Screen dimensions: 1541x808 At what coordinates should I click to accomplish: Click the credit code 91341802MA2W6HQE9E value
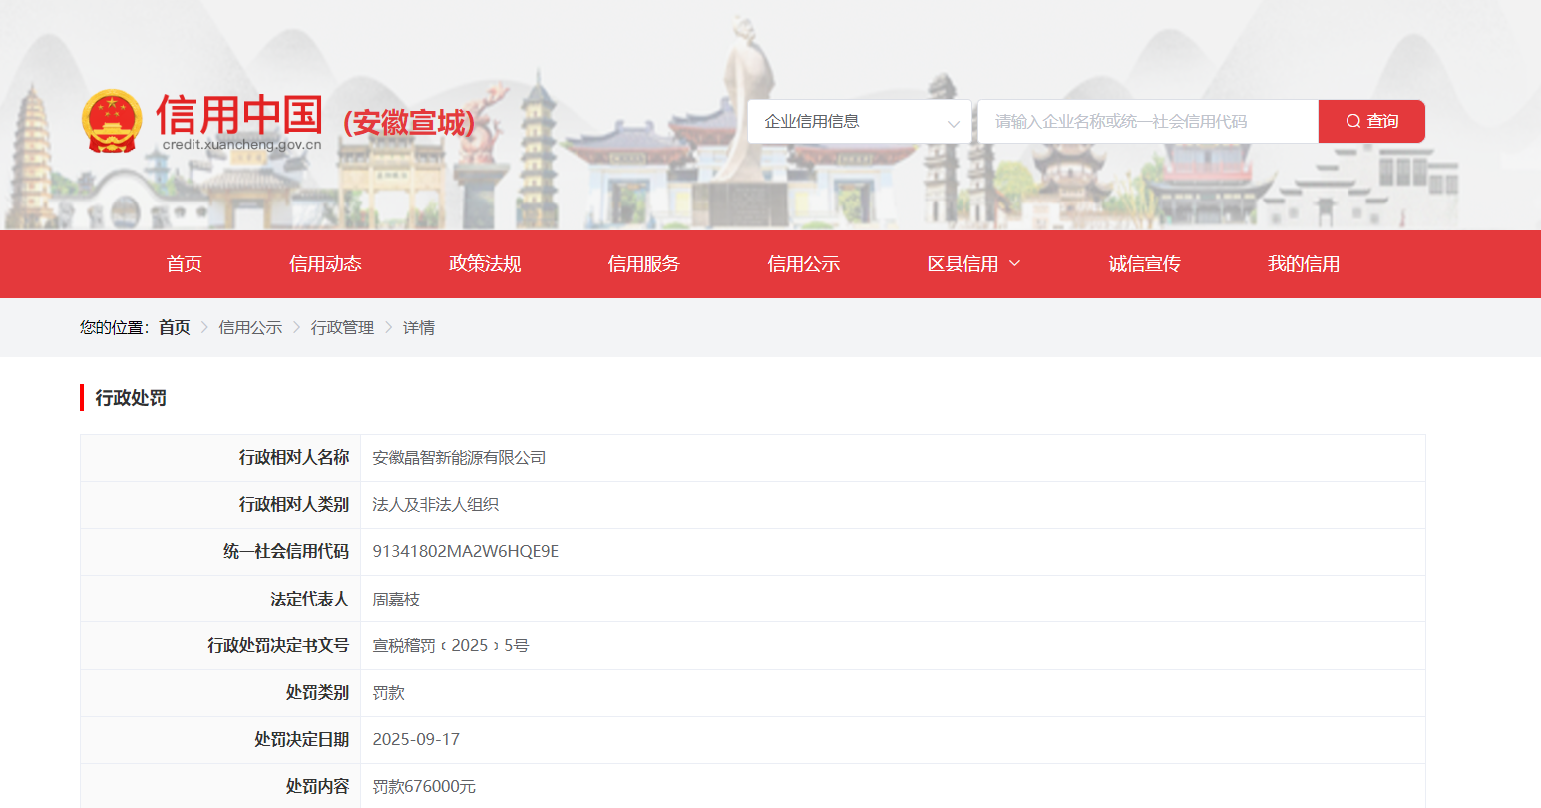(x=465, y=552)
